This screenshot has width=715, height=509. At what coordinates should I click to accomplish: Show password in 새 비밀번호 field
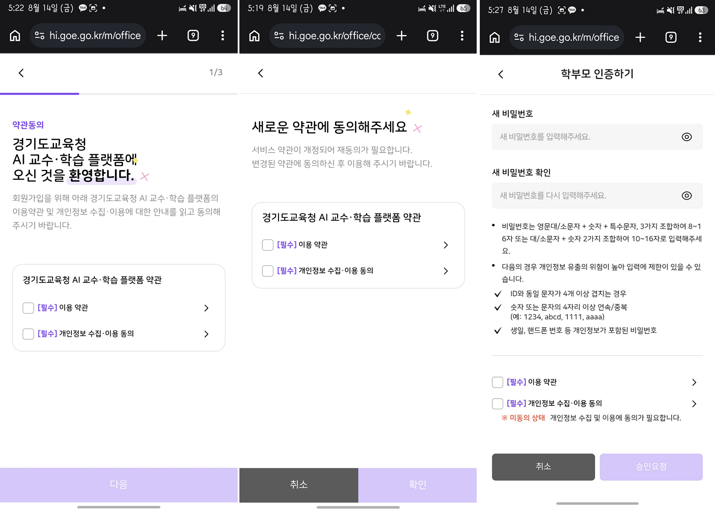click(x=686, y=137)
